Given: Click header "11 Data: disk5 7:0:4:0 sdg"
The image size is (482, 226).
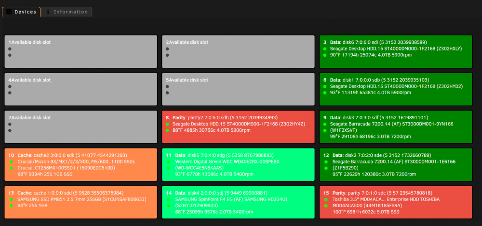Looking at the screenshot, I should tap(220, 155).
